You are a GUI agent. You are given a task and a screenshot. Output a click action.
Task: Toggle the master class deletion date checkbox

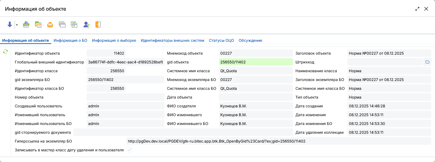[x=129, y=150]
